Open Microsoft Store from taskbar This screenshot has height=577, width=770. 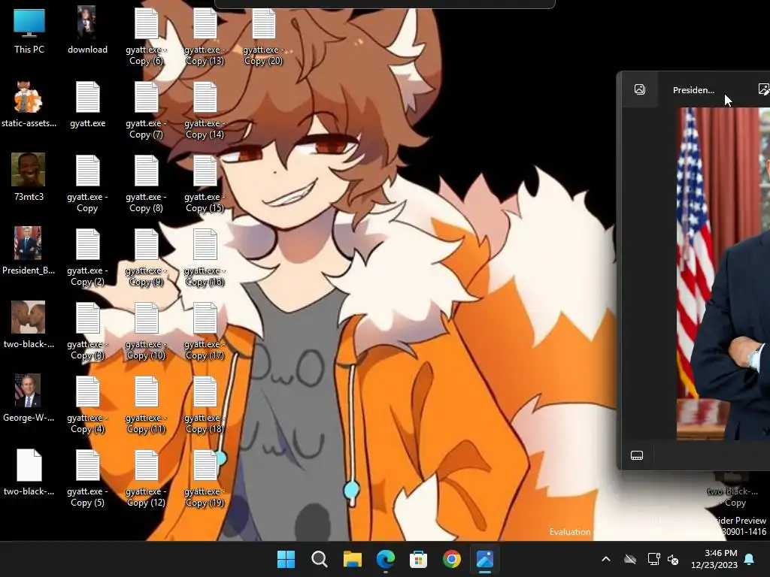click(418, 559)
